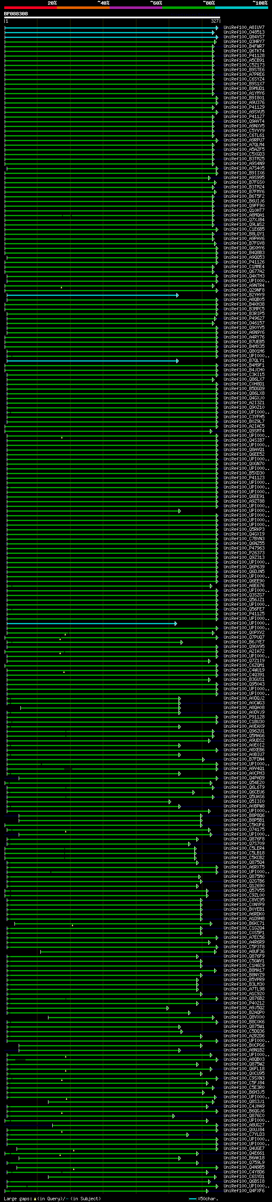Click the short green bar for UniRef100_A0DQJ2
Screen dimensions: 272x1202
pyautogui.click(x=93, y=698)
